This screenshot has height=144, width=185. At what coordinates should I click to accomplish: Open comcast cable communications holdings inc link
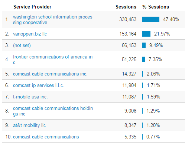53,111
